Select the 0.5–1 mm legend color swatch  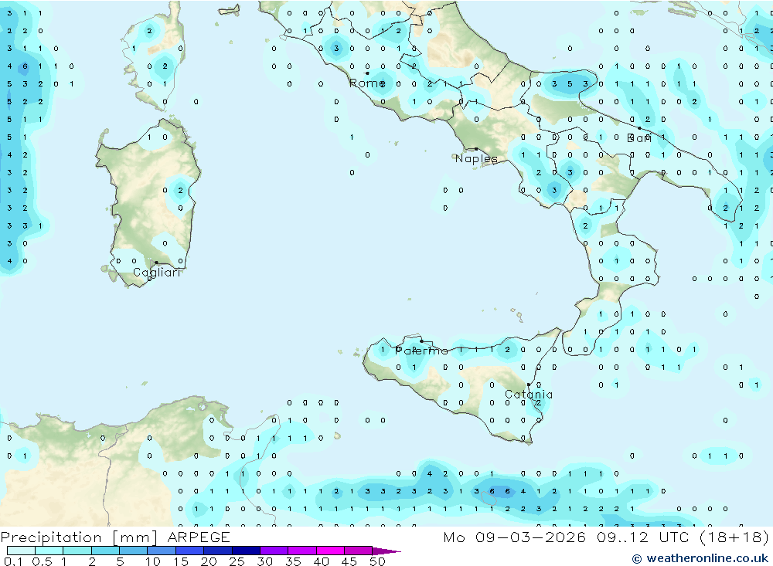pos(49,551)
